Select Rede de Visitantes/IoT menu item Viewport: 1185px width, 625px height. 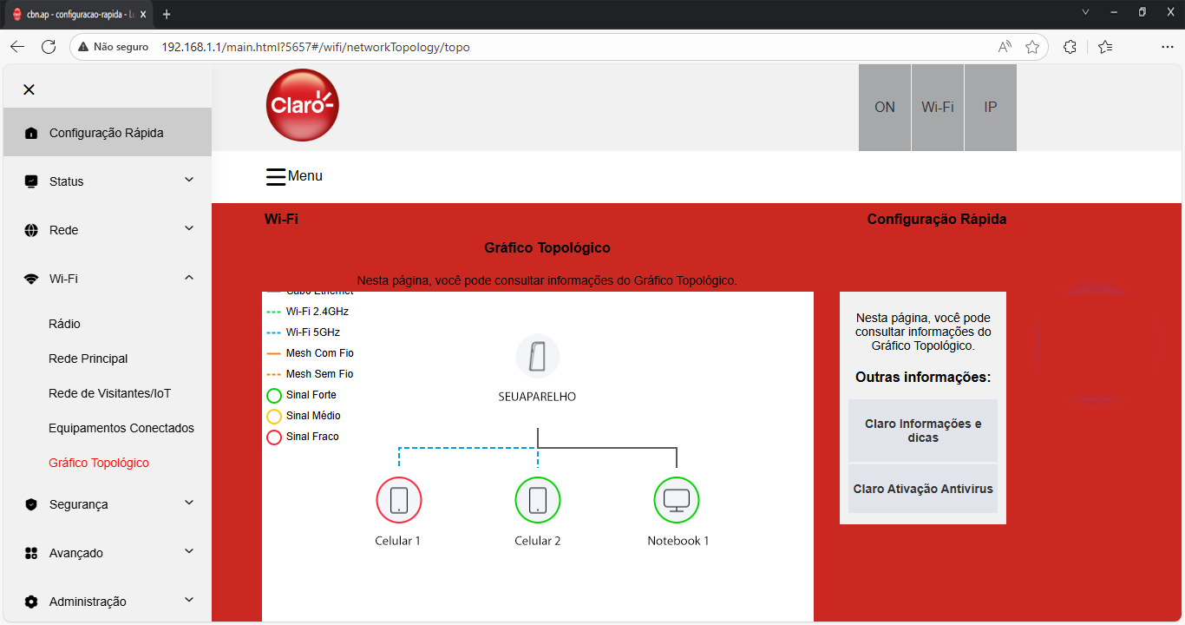(x=110, y=393)
